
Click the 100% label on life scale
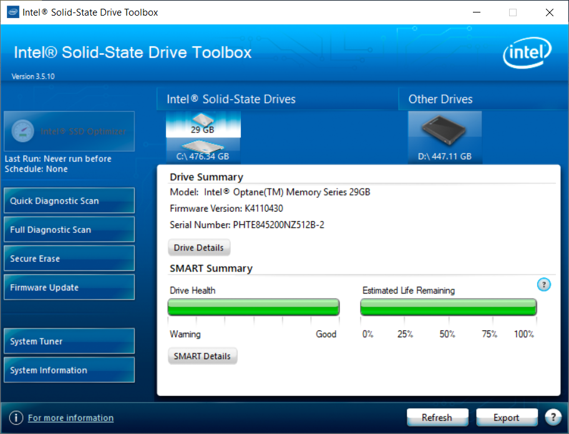click(x=523, y=334)
